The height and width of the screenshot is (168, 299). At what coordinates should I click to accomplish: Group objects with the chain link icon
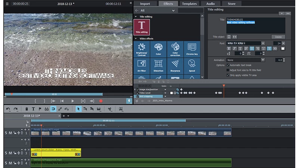click(60, 109)
